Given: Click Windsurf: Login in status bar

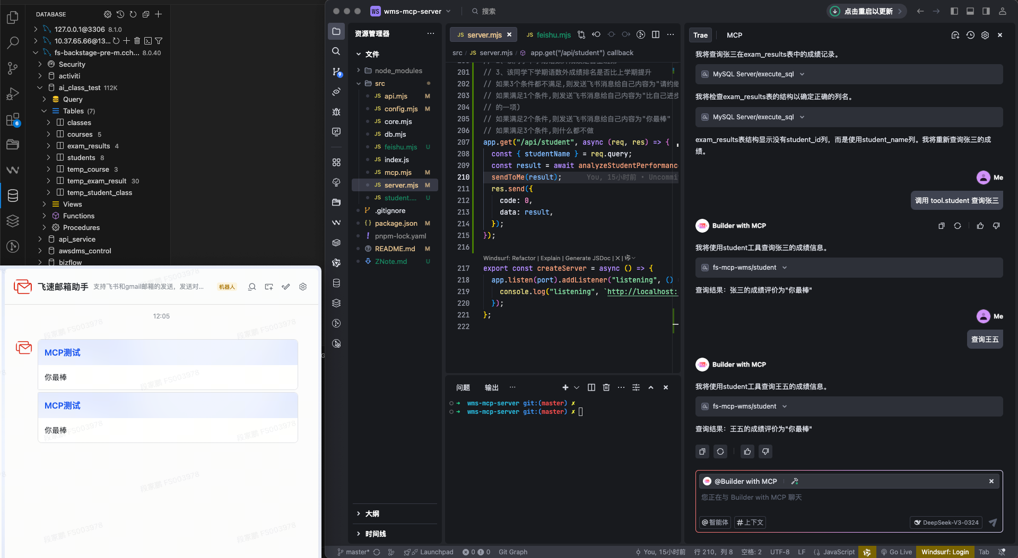Looking at the screenshot, I should tap(945, 552).
